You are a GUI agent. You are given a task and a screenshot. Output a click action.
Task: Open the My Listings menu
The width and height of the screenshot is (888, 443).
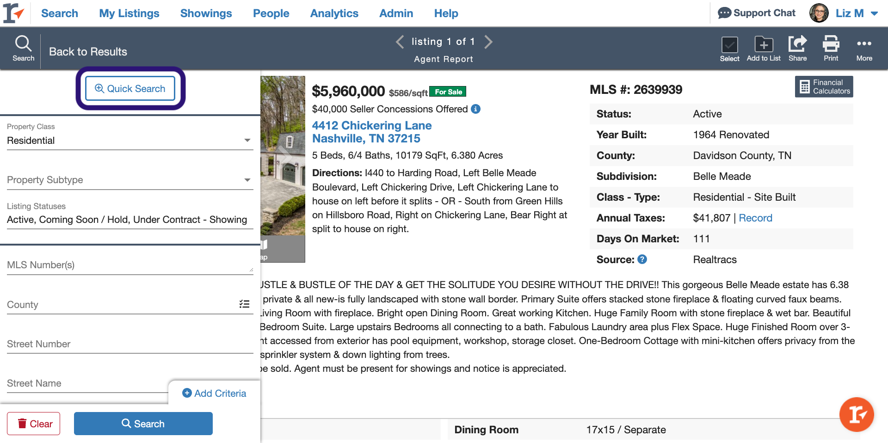tap(129, 13)
